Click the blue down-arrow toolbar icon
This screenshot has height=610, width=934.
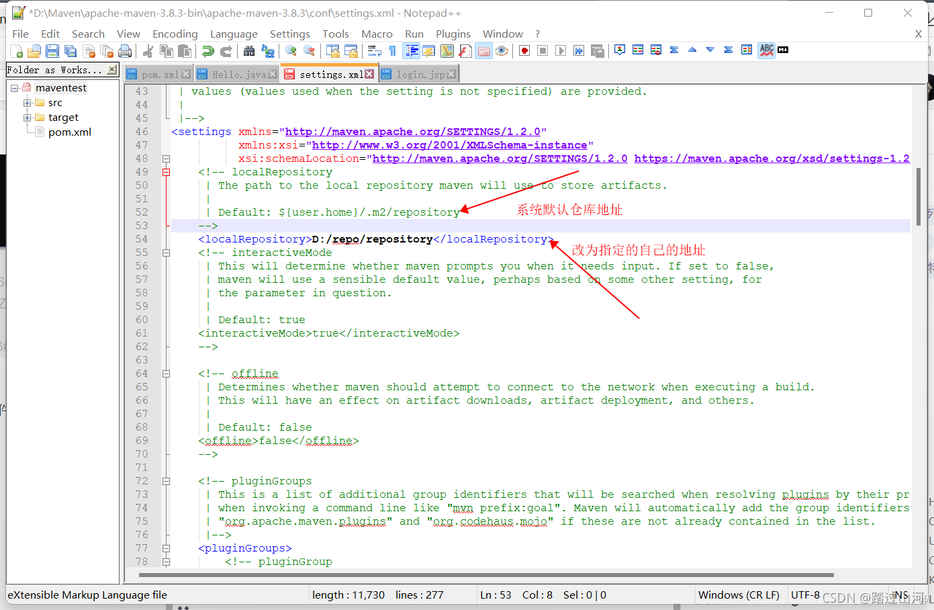(x=710, y=50)
